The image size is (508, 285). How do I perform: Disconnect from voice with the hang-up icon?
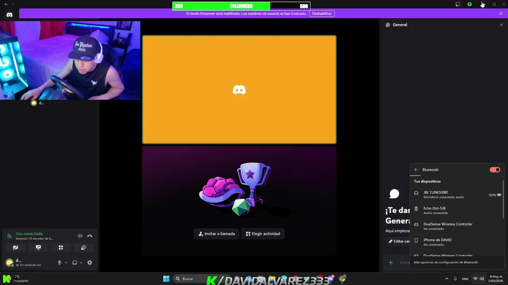point(90,236)
